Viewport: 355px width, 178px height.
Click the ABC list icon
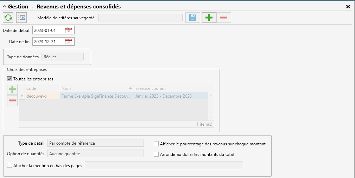21,18
